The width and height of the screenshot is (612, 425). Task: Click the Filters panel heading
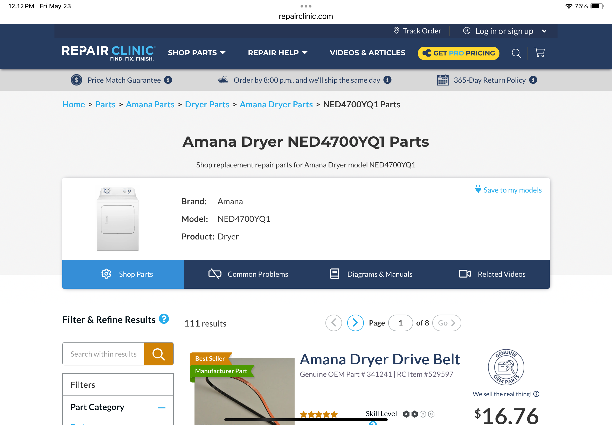83,385
